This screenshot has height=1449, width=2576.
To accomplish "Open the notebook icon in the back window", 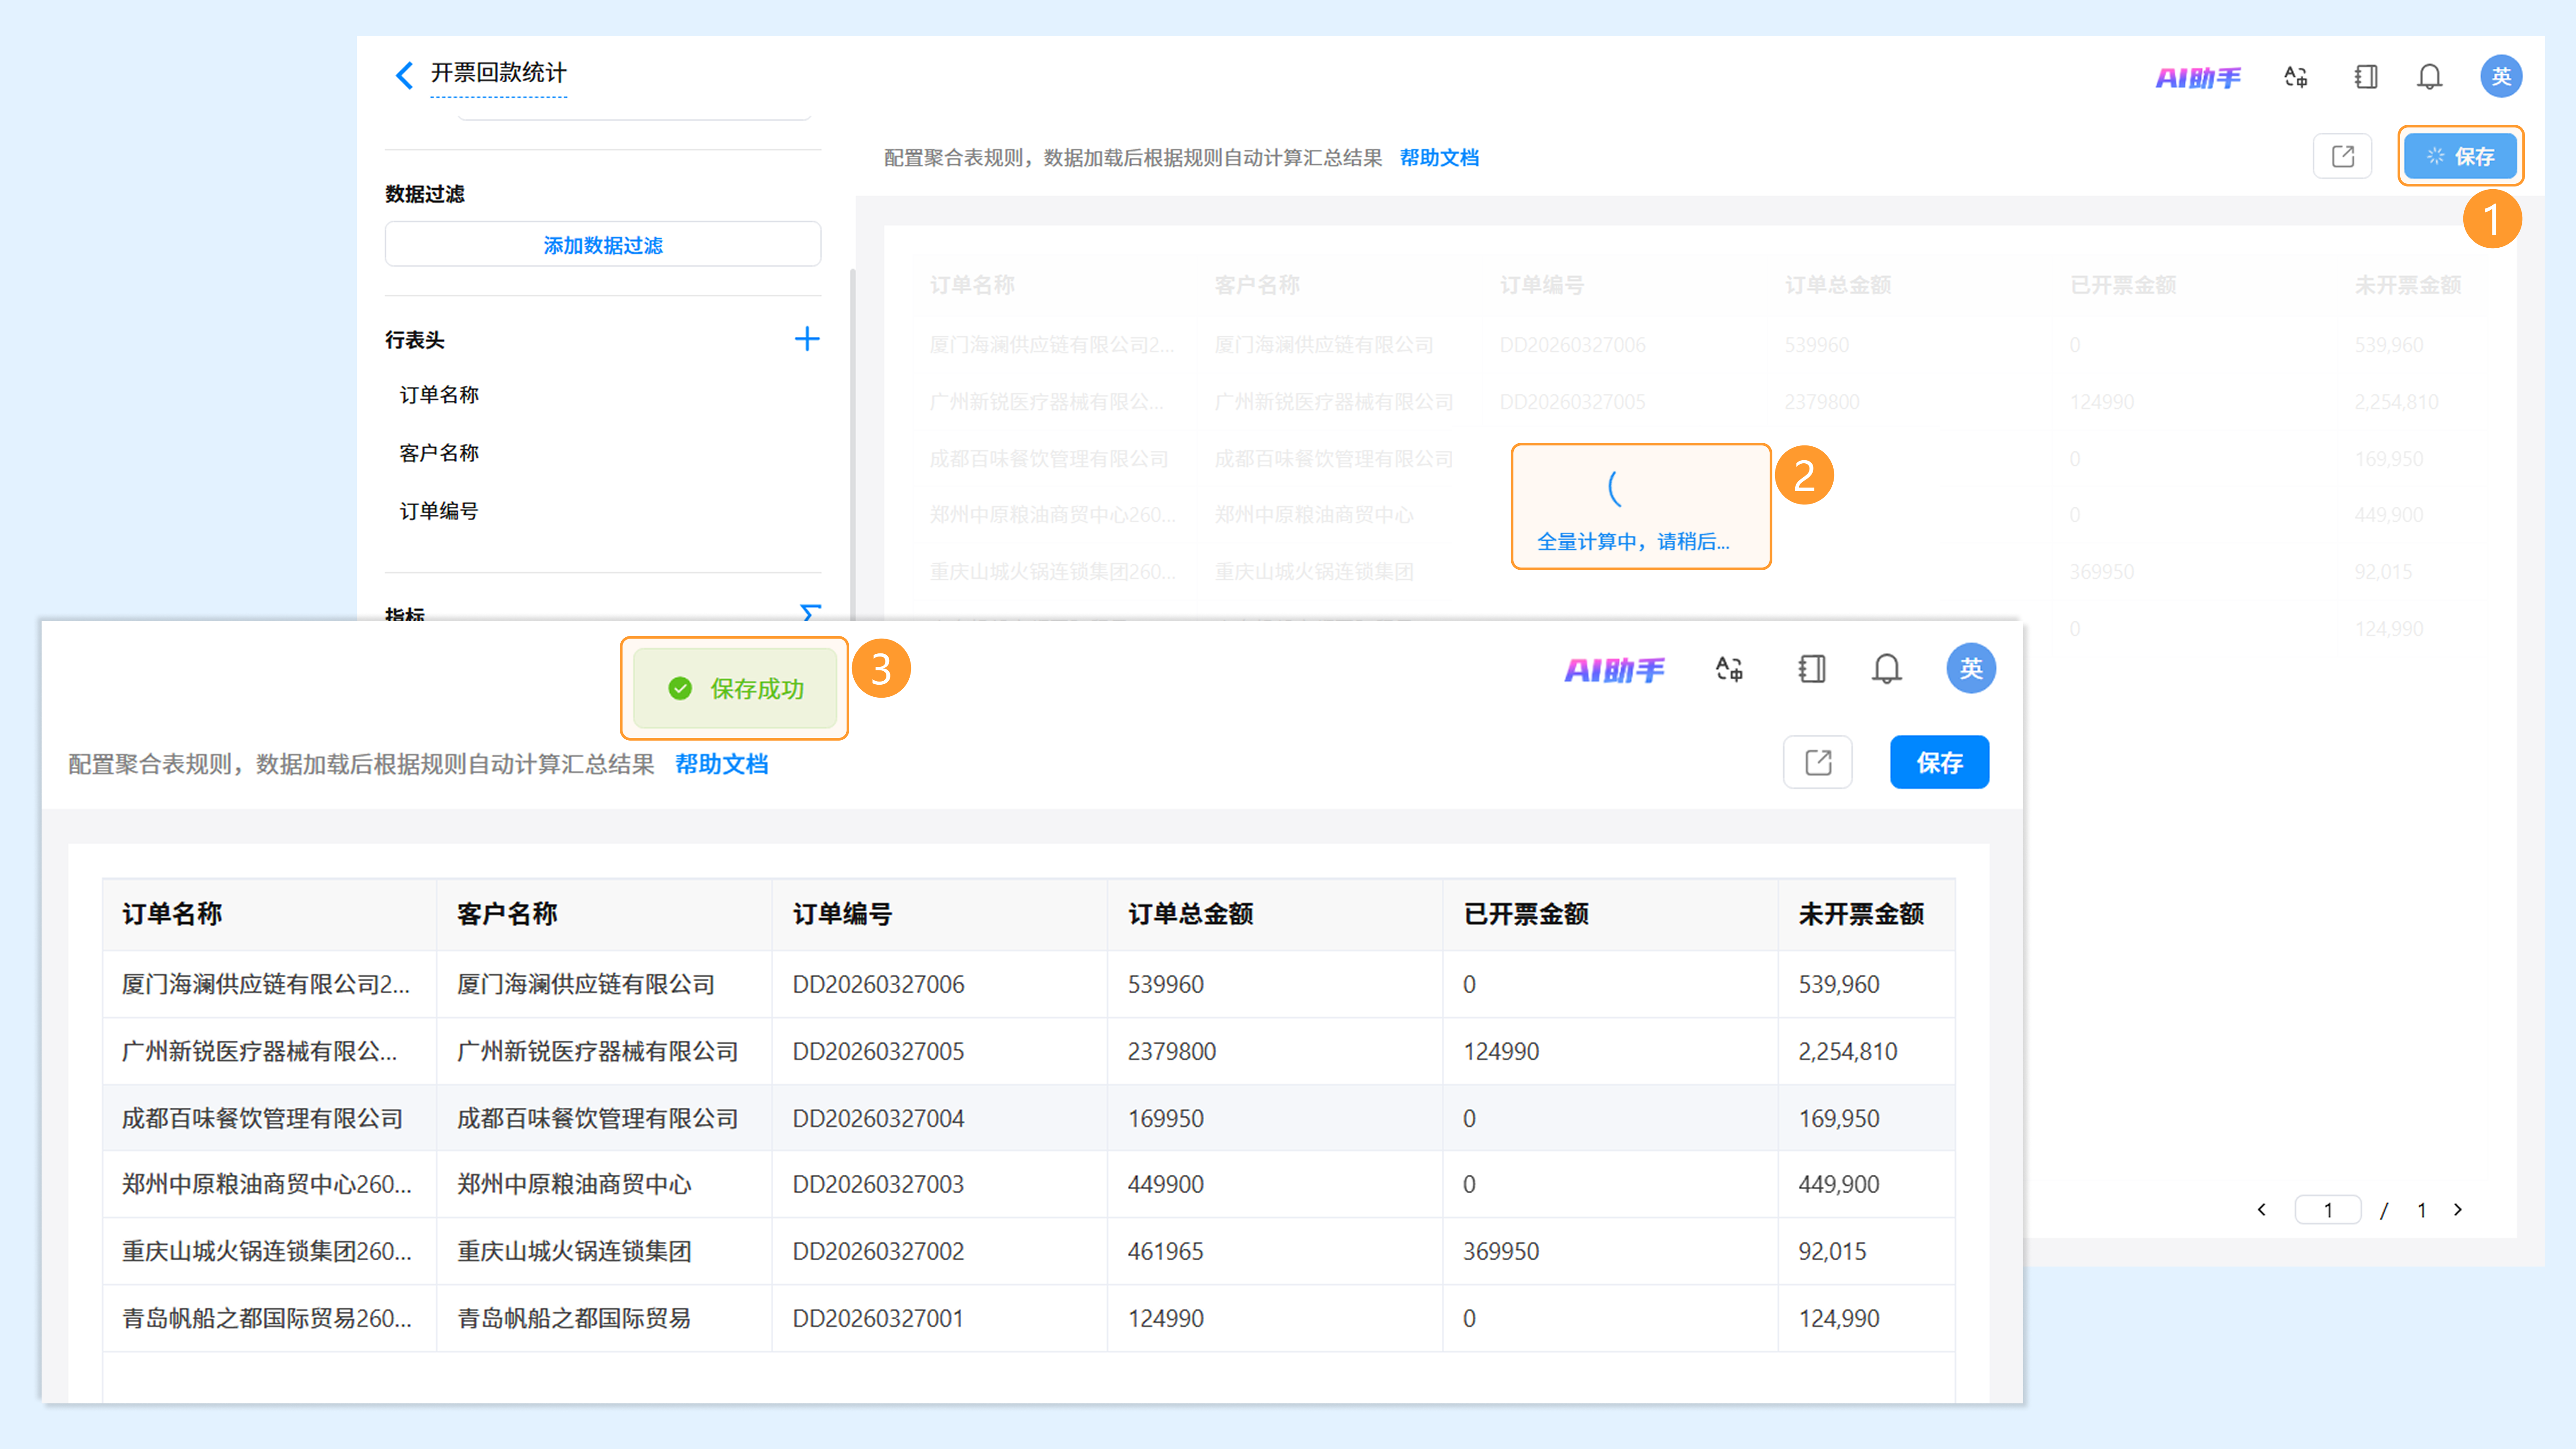I will point(2366,77).
